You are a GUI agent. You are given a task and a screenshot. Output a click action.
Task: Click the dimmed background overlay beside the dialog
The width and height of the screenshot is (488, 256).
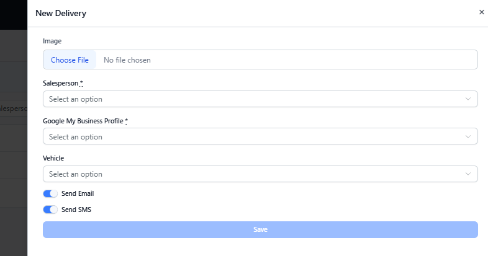[x=14, y=155]
